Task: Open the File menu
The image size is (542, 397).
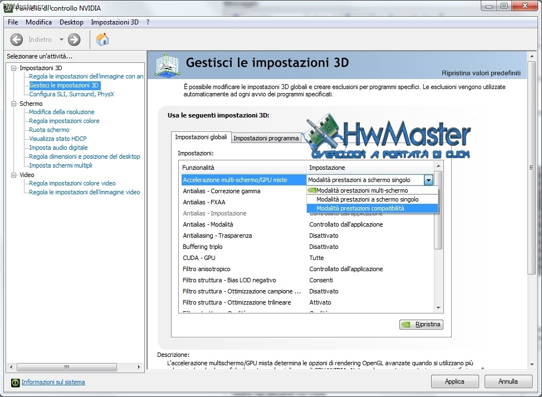Action: pos(13,22)
